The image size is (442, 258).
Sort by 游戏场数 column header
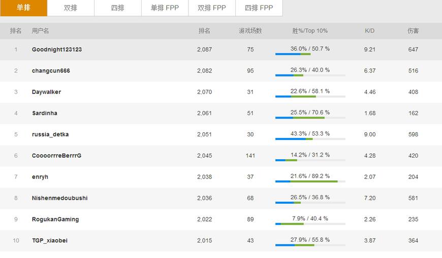click(x=250, y=31)
